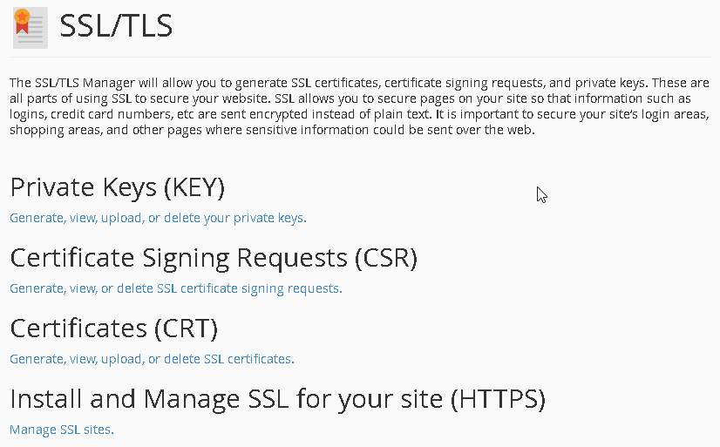The image size is (720, 447).
Task: Click the red ribbon on the certificate icon
Action: pyautogui.click(x=22, y=27)
